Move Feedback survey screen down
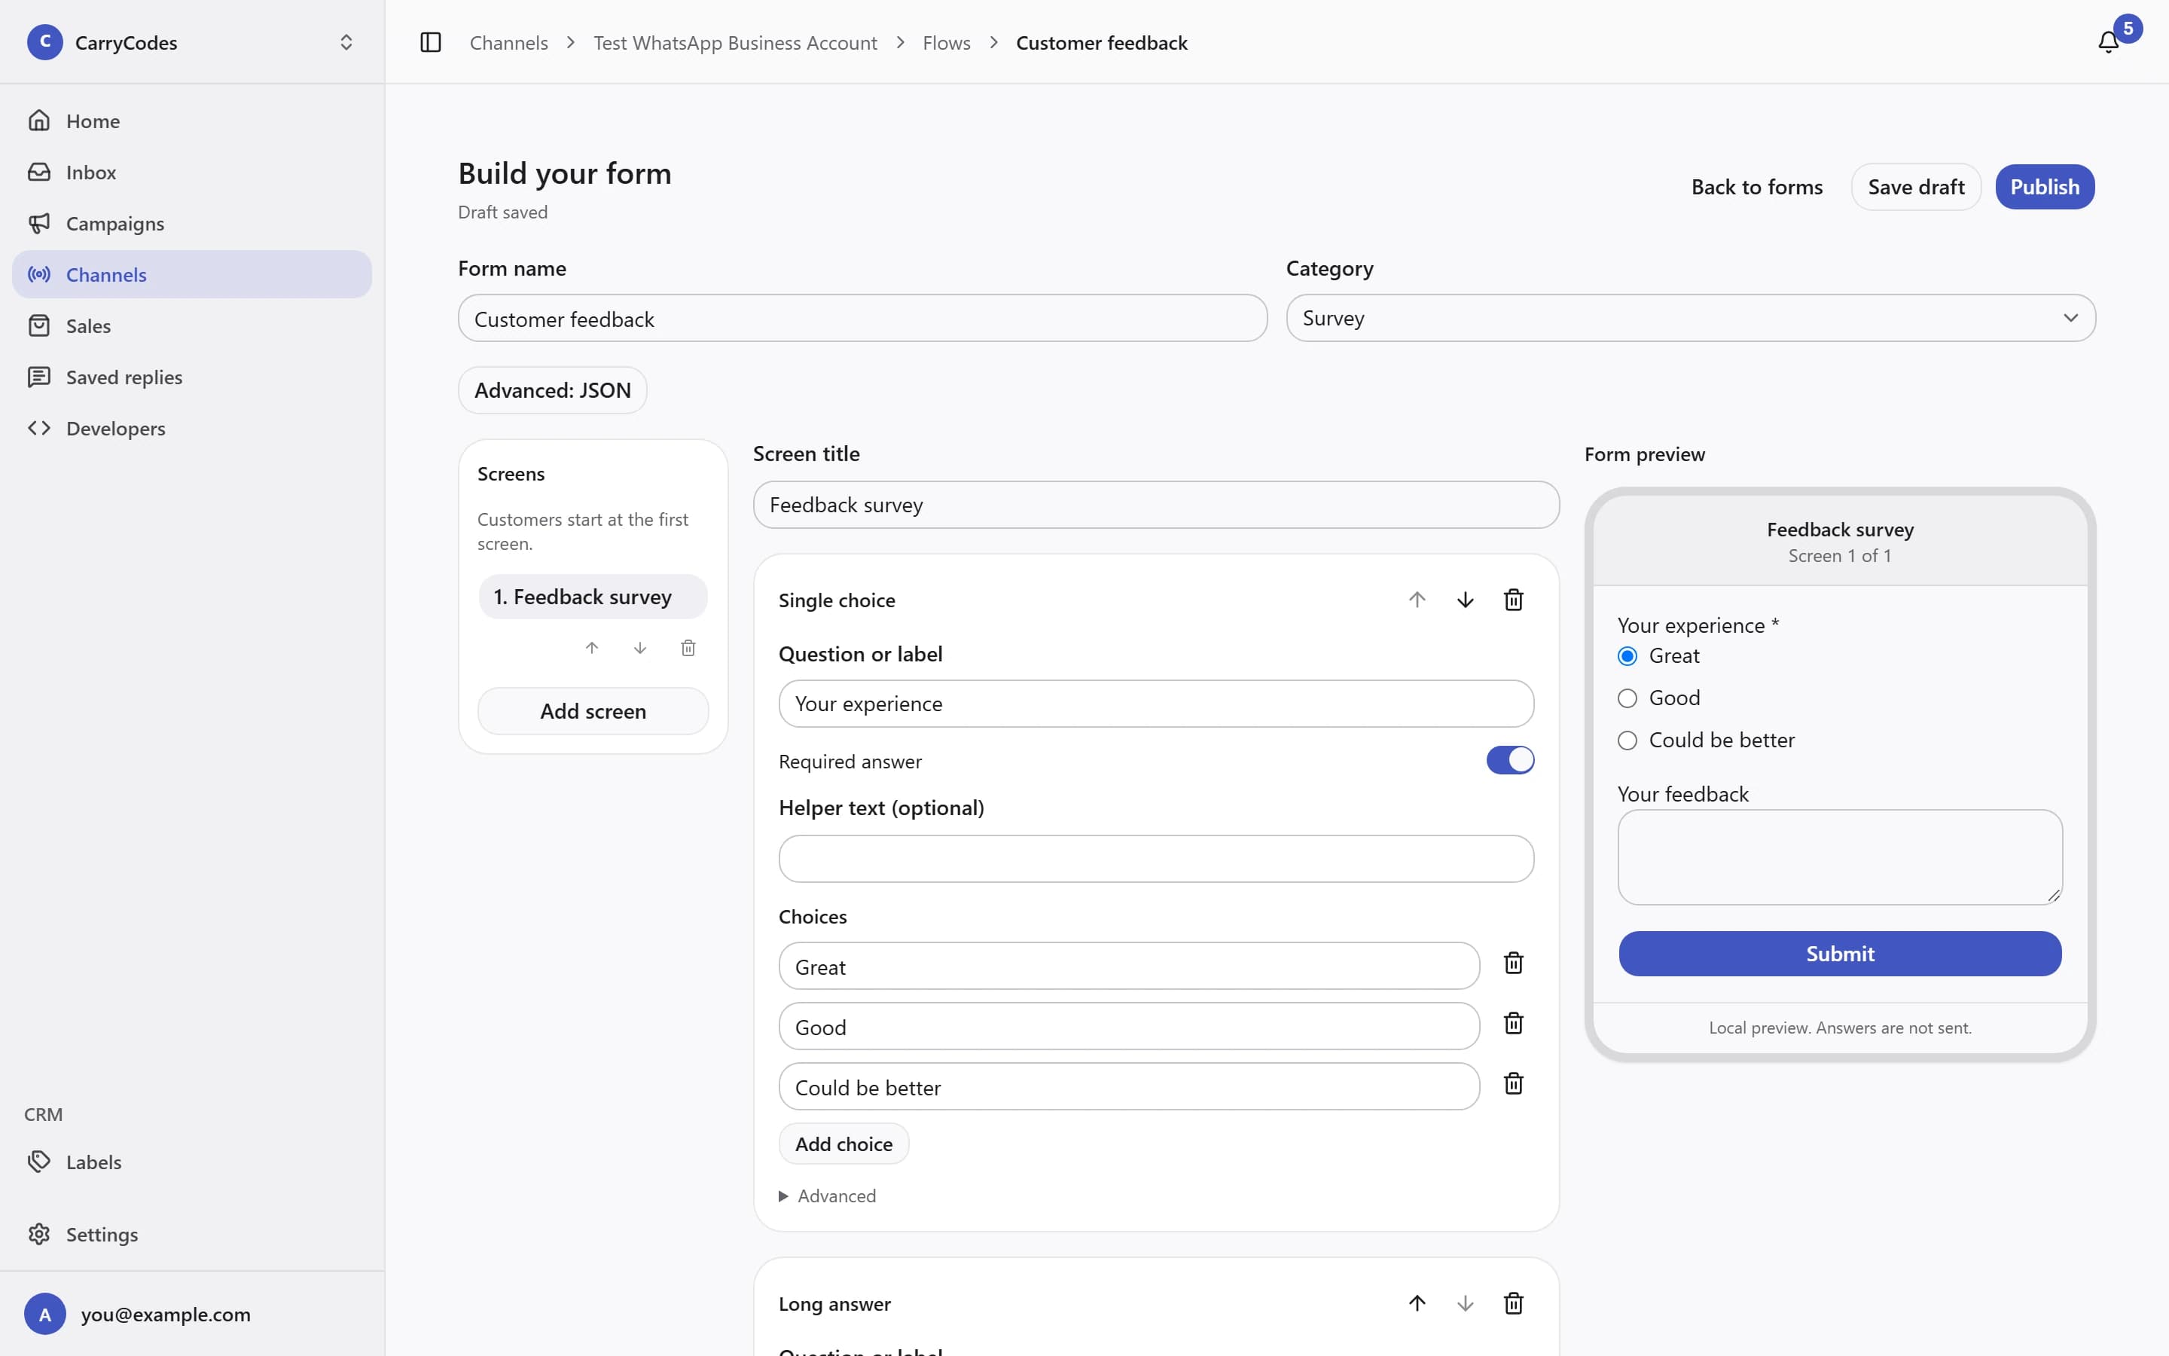The image size is (2169, 1356). point(640,649)
